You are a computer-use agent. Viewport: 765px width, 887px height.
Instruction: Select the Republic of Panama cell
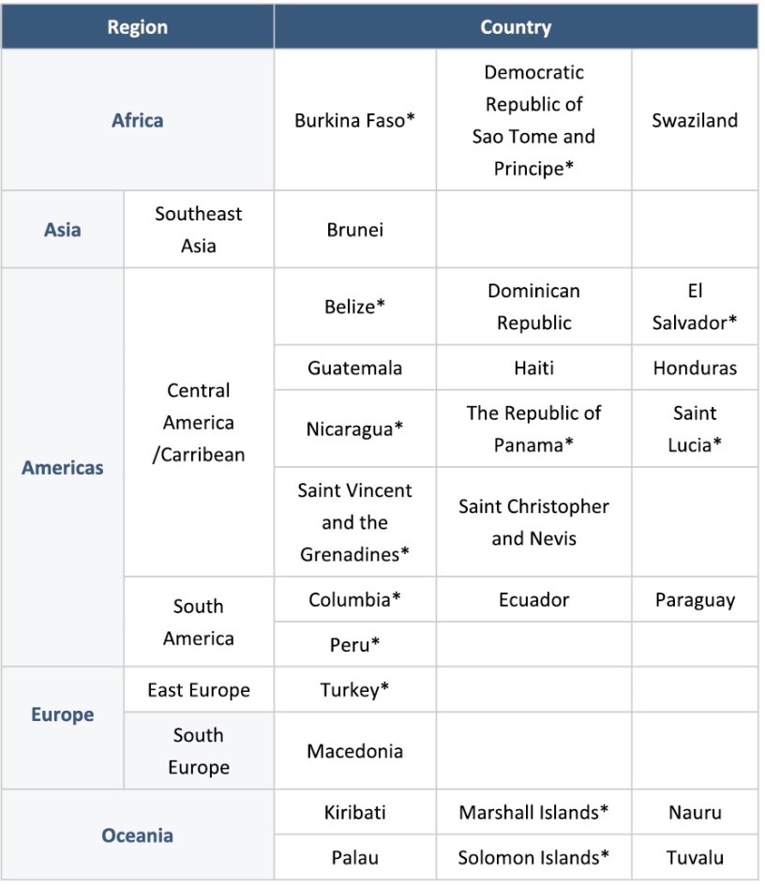coord(533,428)
